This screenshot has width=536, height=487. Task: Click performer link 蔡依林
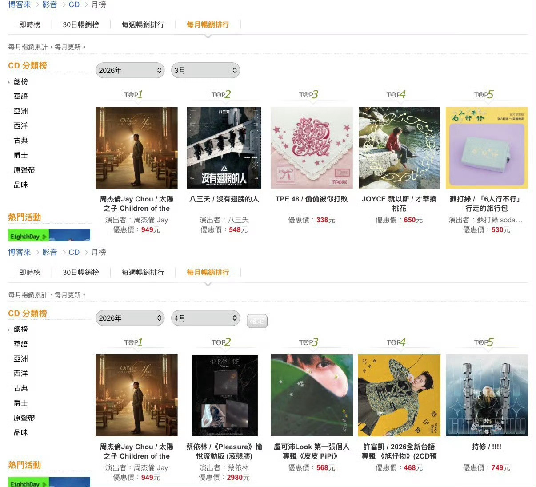pos(238,467)
